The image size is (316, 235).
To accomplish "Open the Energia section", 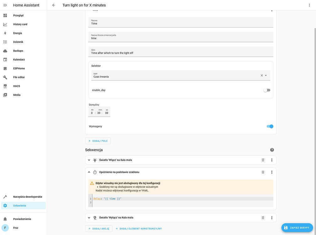I will (x=17, y=33).
